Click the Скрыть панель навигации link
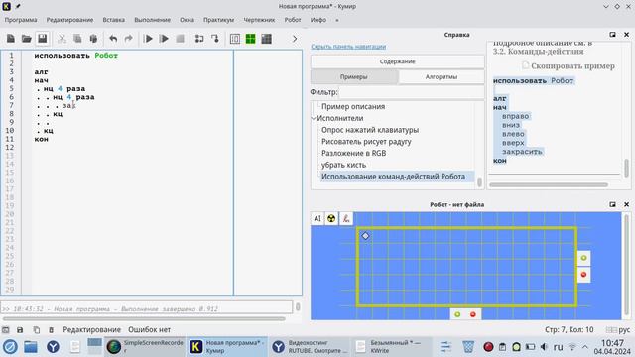The image size is (635, 357). point(348,47)
